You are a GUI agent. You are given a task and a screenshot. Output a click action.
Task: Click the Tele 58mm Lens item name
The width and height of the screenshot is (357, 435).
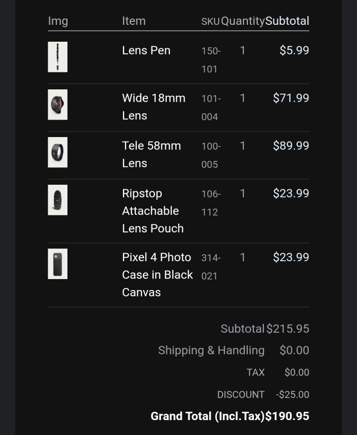(152, 154)
